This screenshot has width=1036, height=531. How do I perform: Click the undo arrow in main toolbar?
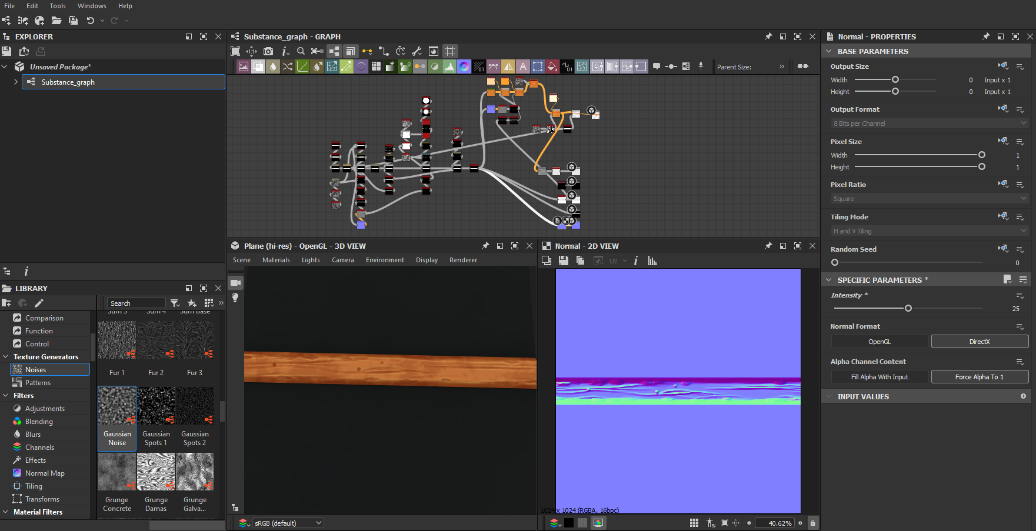coord(90,21)
